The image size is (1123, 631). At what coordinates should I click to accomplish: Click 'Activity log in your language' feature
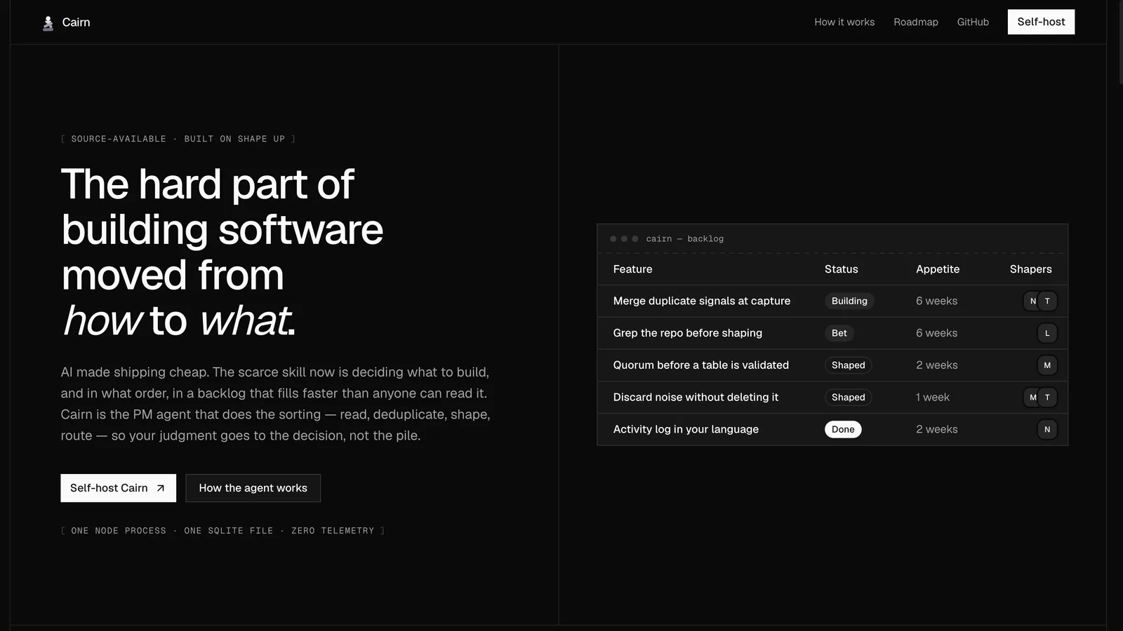[686, 429]
